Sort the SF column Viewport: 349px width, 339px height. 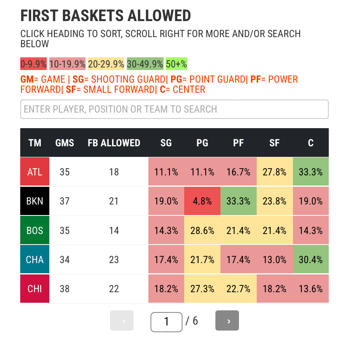274,143
